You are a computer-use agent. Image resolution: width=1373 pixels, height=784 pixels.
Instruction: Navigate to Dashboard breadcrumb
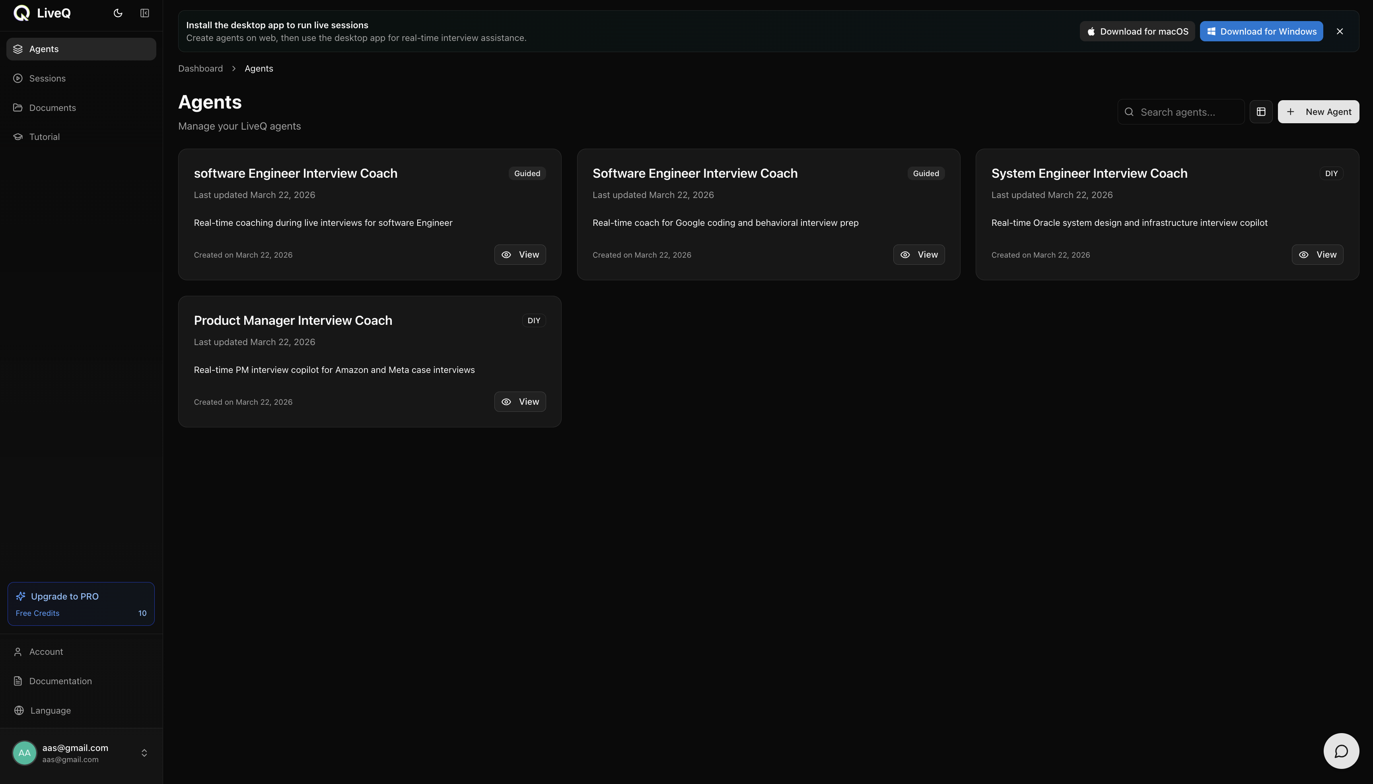[200, 68]
